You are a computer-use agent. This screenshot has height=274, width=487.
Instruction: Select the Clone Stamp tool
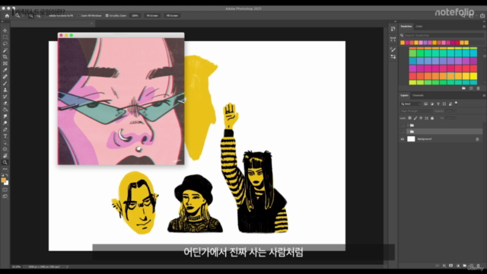(5, 90)
